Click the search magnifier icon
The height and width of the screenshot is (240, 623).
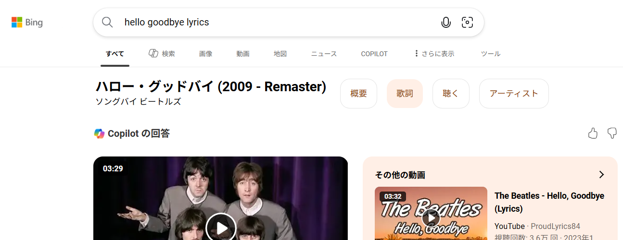click(107, 22)
